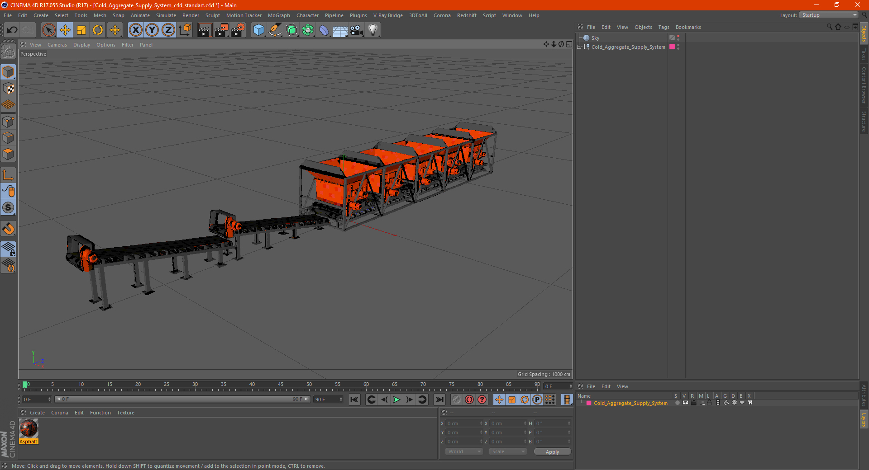Toggle X axis lock
The width and height of the screenshot is (869, 470).
click(135, 30)
